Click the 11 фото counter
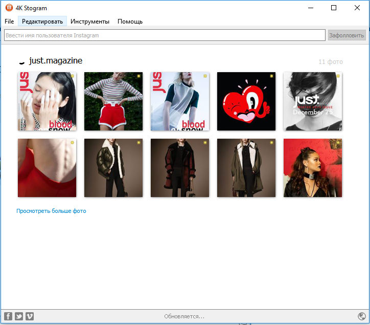 [x=331, y=62]
